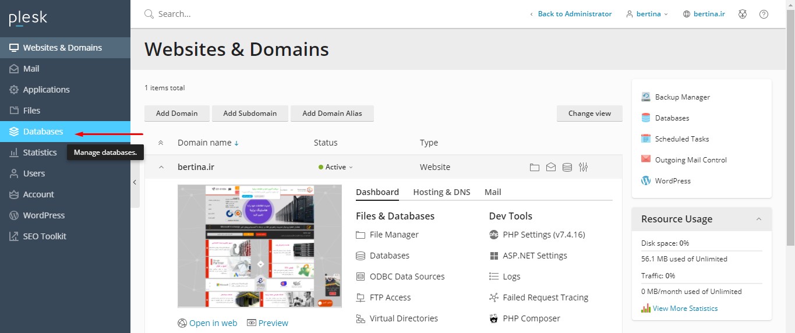
Task: Open the bertina user account dropdown
Action: pos(647,14)
